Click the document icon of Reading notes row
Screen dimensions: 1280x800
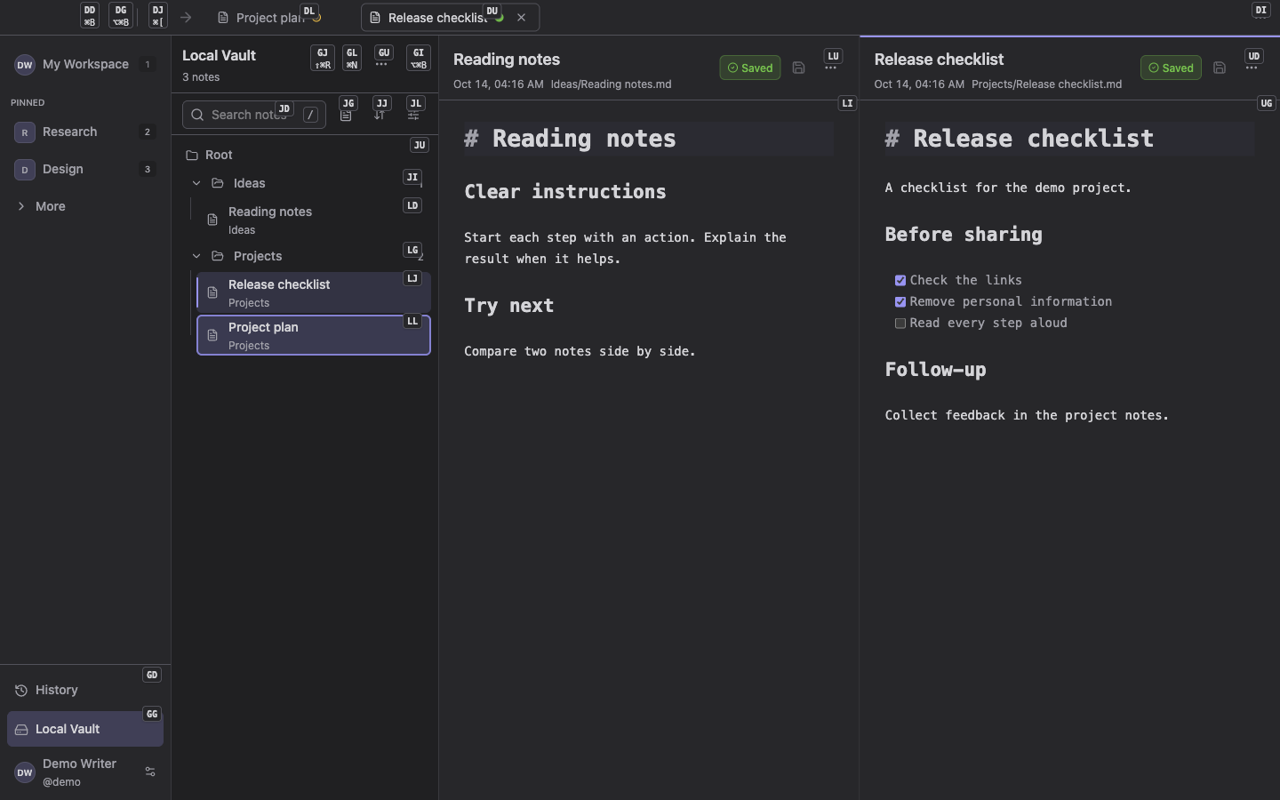coord(212,220)
